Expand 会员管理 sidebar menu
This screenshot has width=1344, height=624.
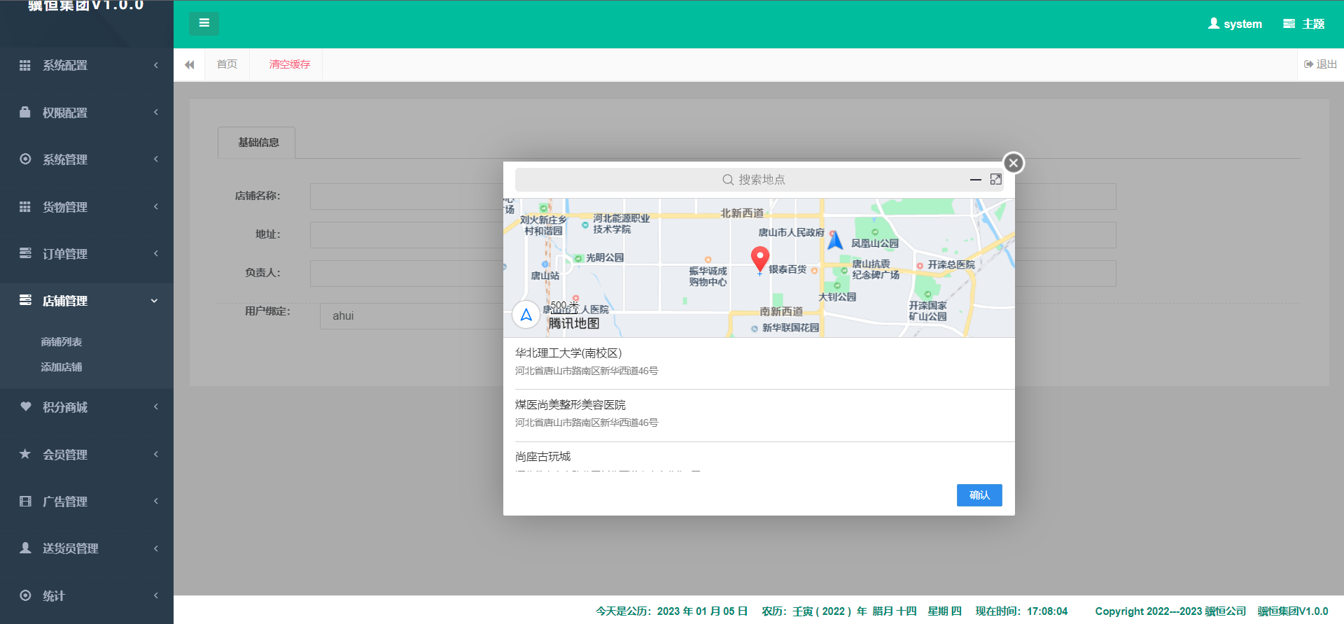[x=87, y=455]
